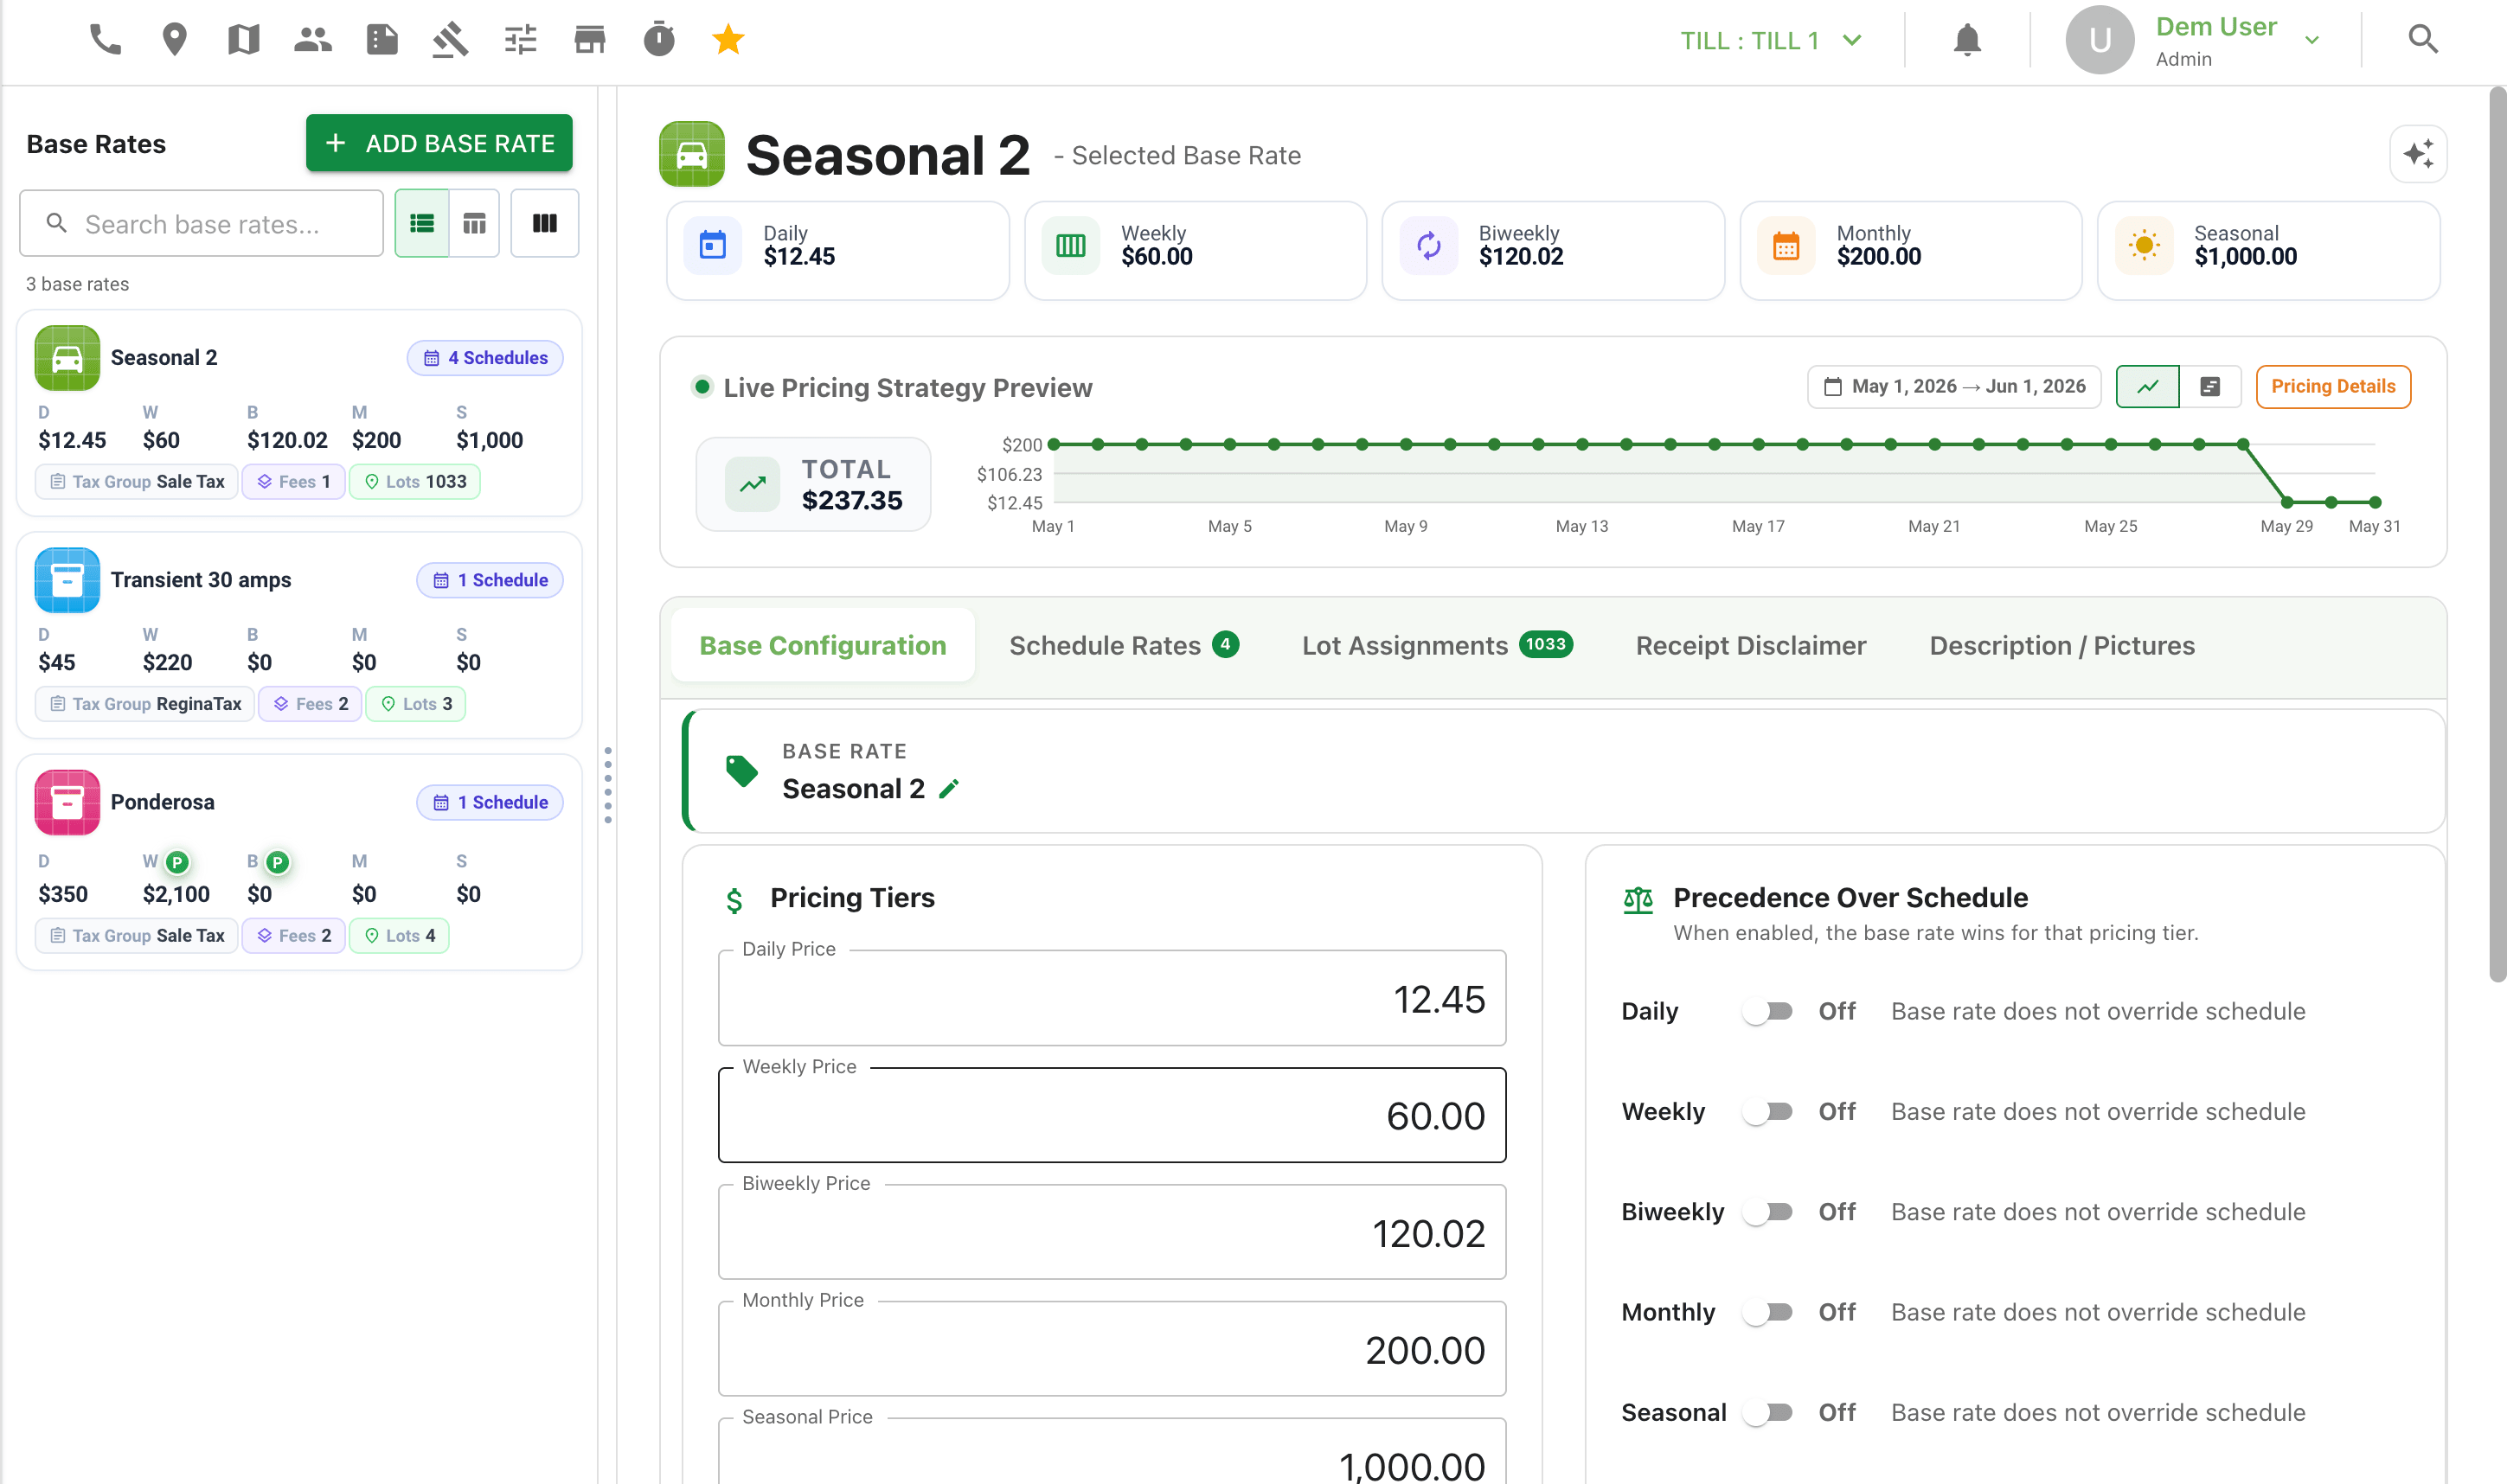This screenshot has height=1484, width=2507.
Task: Select the list view icon in pricing preview
Action: [2210, 387]
